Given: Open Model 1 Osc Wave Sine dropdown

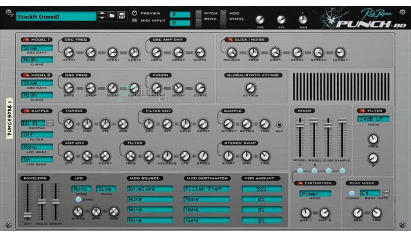Looking at the screenshot, I should (37, 48).
